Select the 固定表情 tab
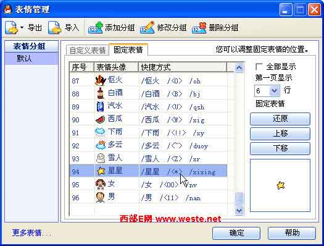Viewport: 324px width, 246px height. tap(128, 49)
